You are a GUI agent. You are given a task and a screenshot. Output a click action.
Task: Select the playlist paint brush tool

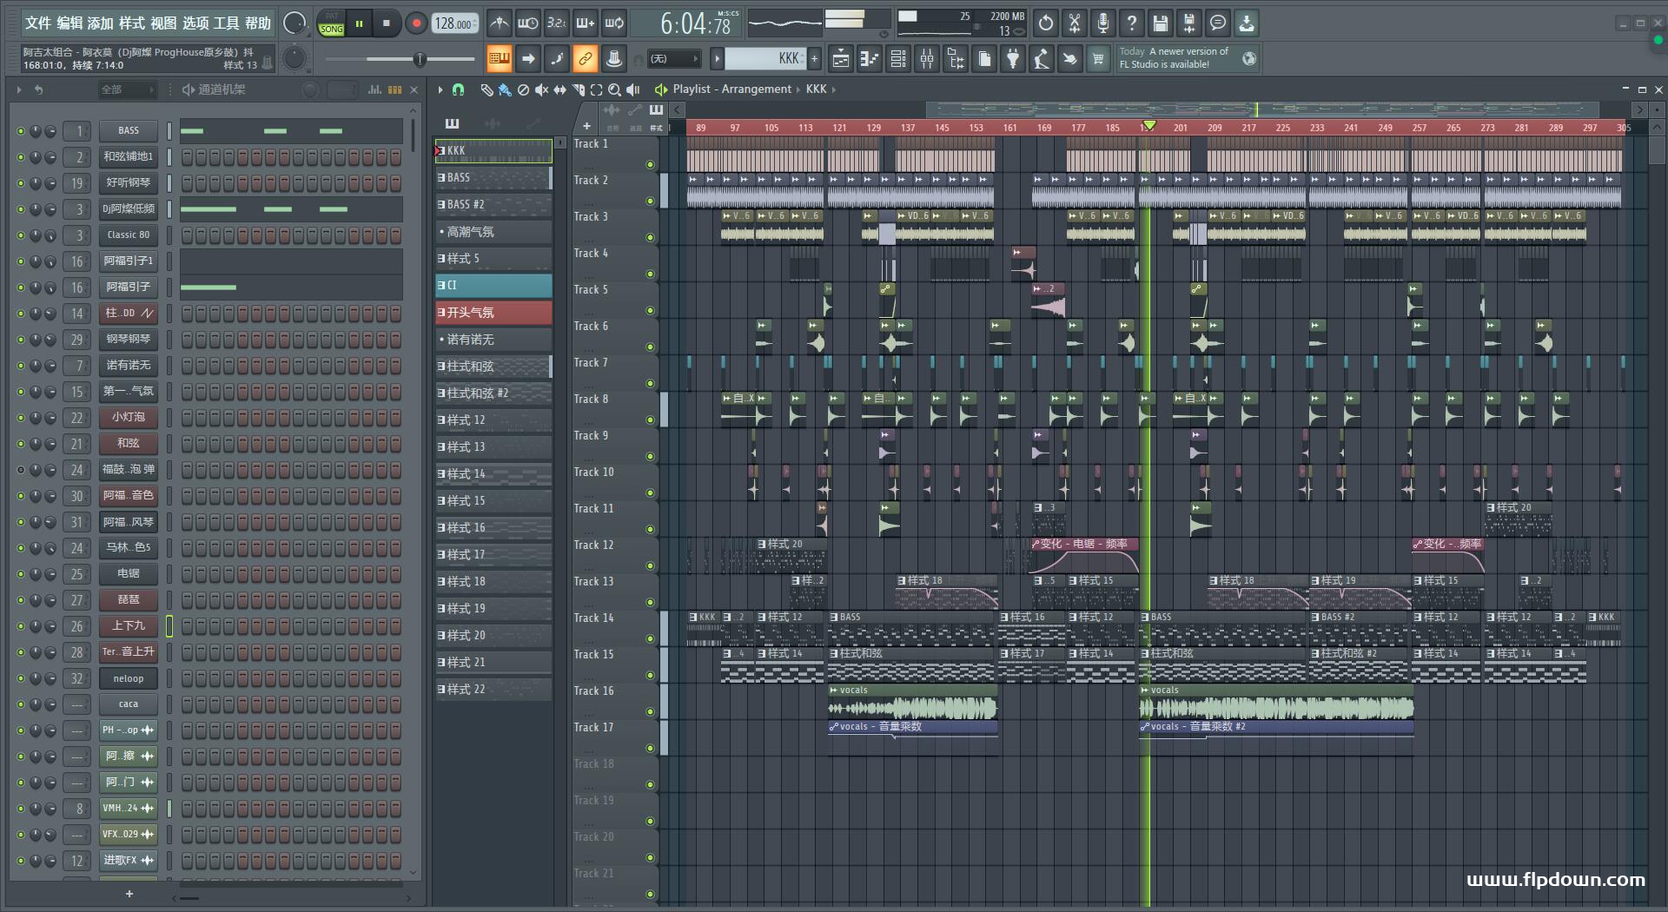tap(505, 89)
